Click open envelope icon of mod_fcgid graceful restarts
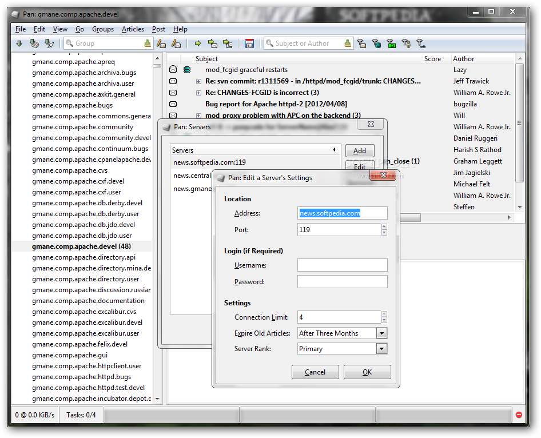Screen dimensions: 541x438 click(x=173, y=70)
